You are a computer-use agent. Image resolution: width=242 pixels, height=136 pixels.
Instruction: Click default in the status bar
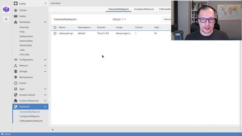[7, 134]
